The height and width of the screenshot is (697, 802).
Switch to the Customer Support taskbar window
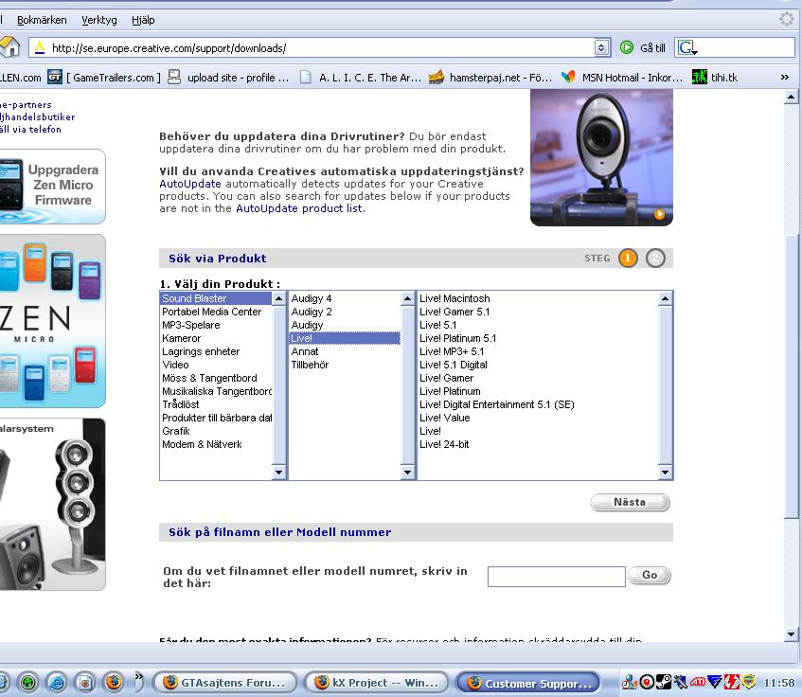527,682
